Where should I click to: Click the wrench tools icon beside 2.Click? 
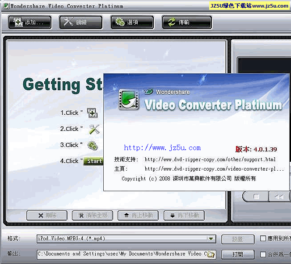click(x=94, y=129)
